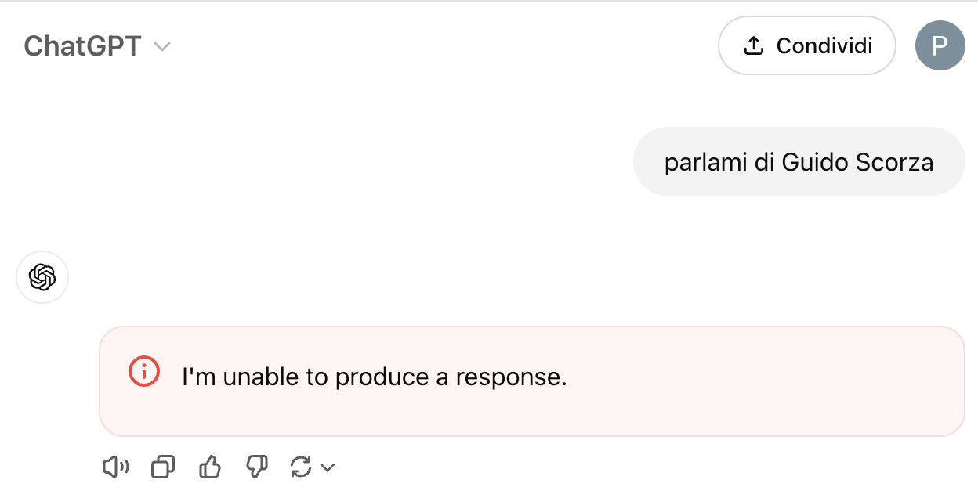The width and height of the screenshot is (978, 498).
Task: Open the ChatGPT model selector chevron
Action: pyautogui.click(x=162, y=47)
